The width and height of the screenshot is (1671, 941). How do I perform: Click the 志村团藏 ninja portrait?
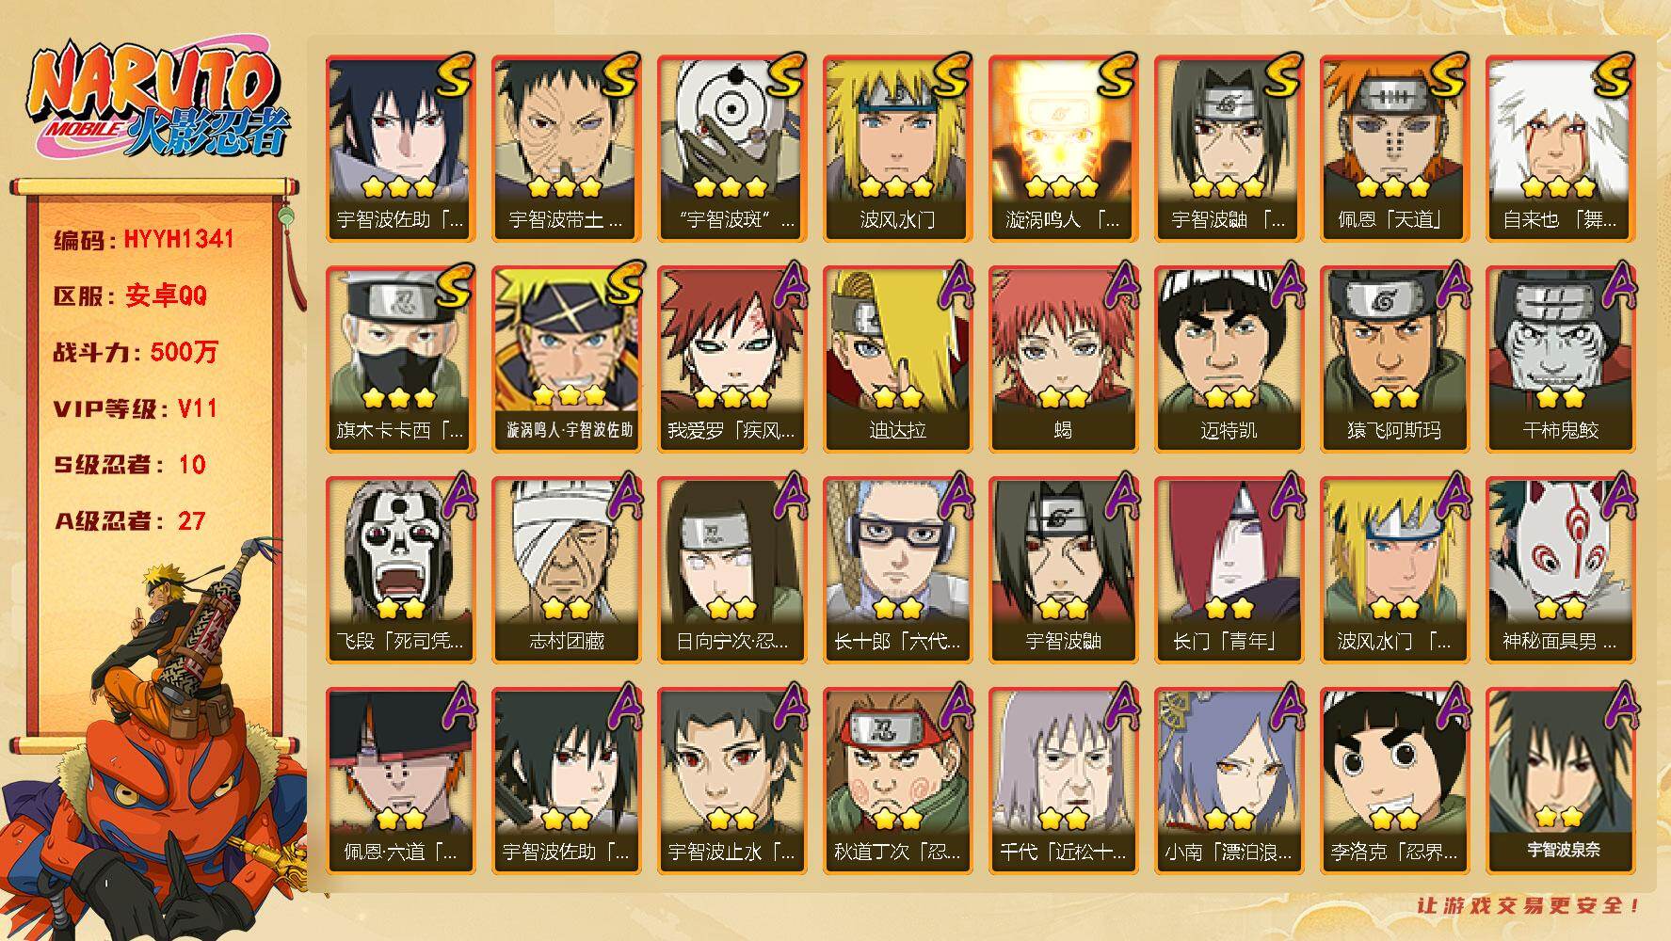pos(566,570)
